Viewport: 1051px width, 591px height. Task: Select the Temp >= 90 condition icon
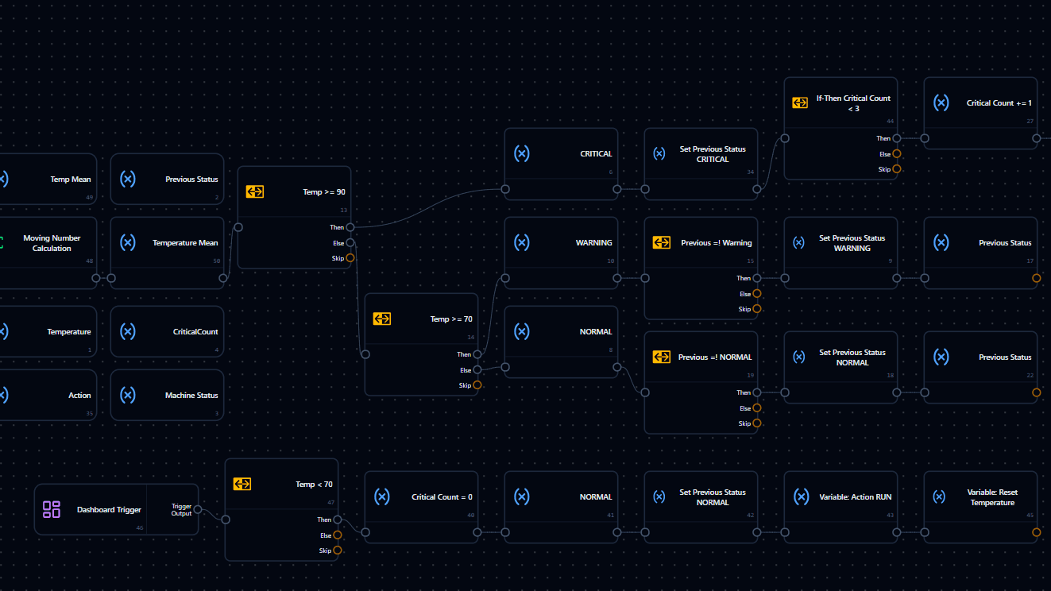click(x=255, y=191)
